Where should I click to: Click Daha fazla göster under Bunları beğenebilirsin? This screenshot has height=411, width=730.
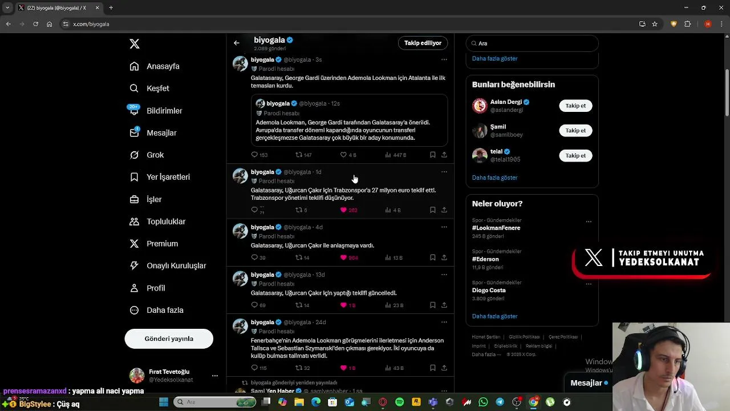click(494, 178)
